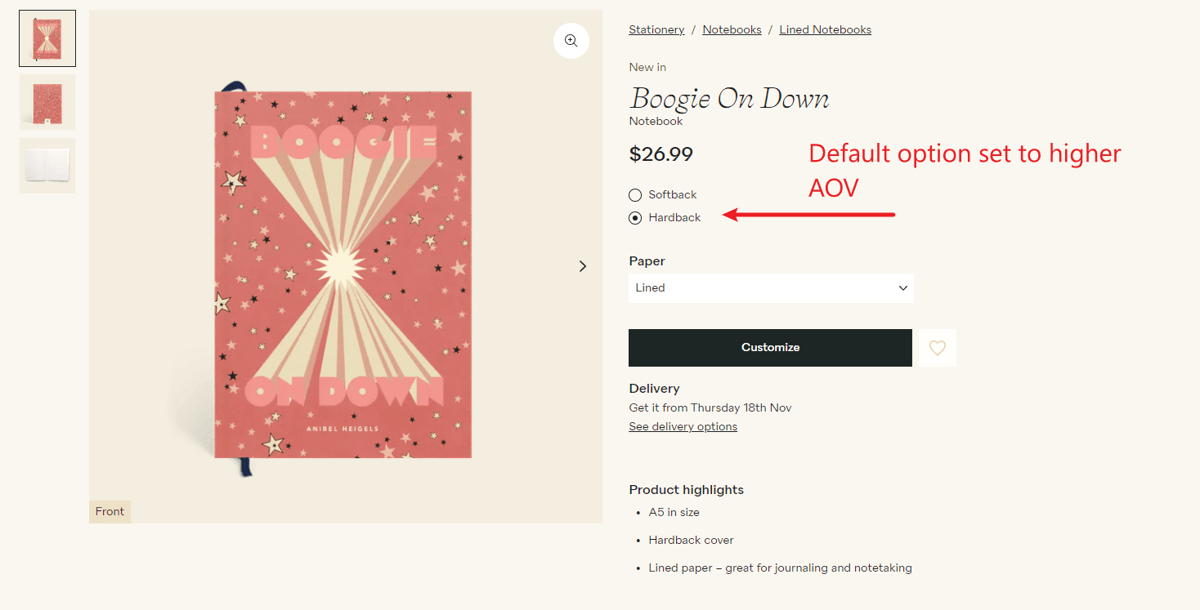Open the Notebooks breadcrumb link
The height and width of the screenshot is (610, 1200).
click(732, 30)
